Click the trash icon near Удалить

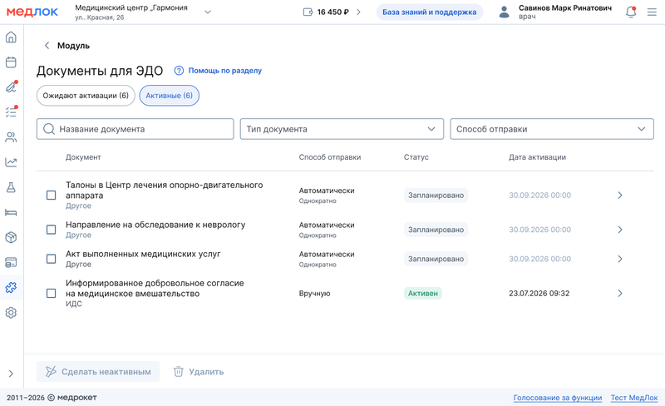(179, 372)
